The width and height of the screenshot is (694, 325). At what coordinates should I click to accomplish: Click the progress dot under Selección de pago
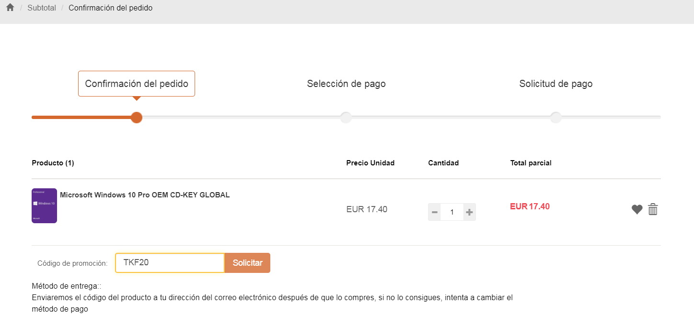pos(346,117)
